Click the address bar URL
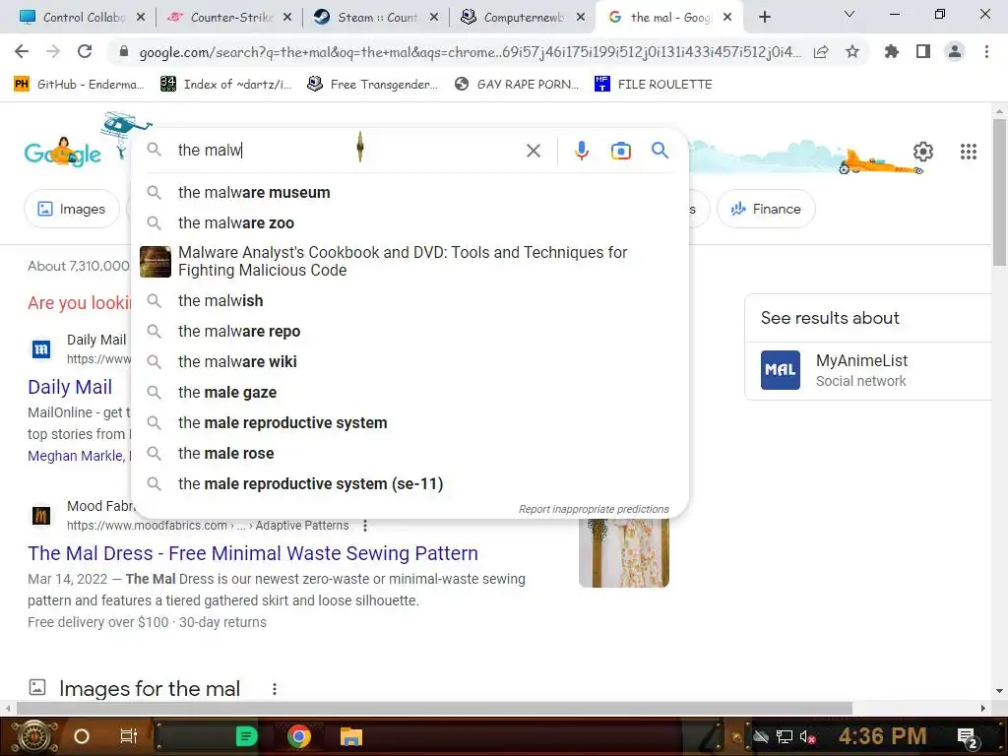 470,52
